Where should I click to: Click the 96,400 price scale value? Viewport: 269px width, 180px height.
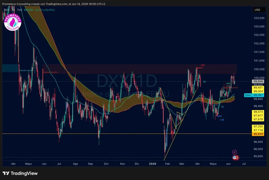[258, 142]
